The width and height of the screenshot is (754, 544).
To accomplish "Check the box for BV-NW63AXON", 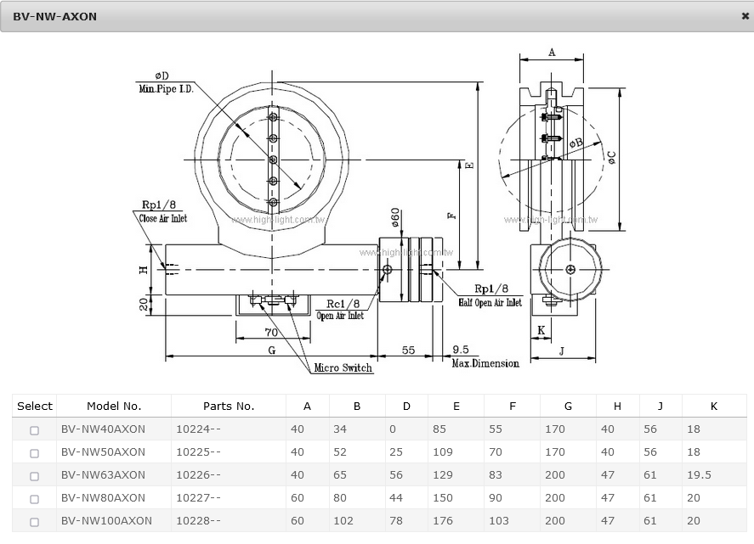I will point(34,476).
